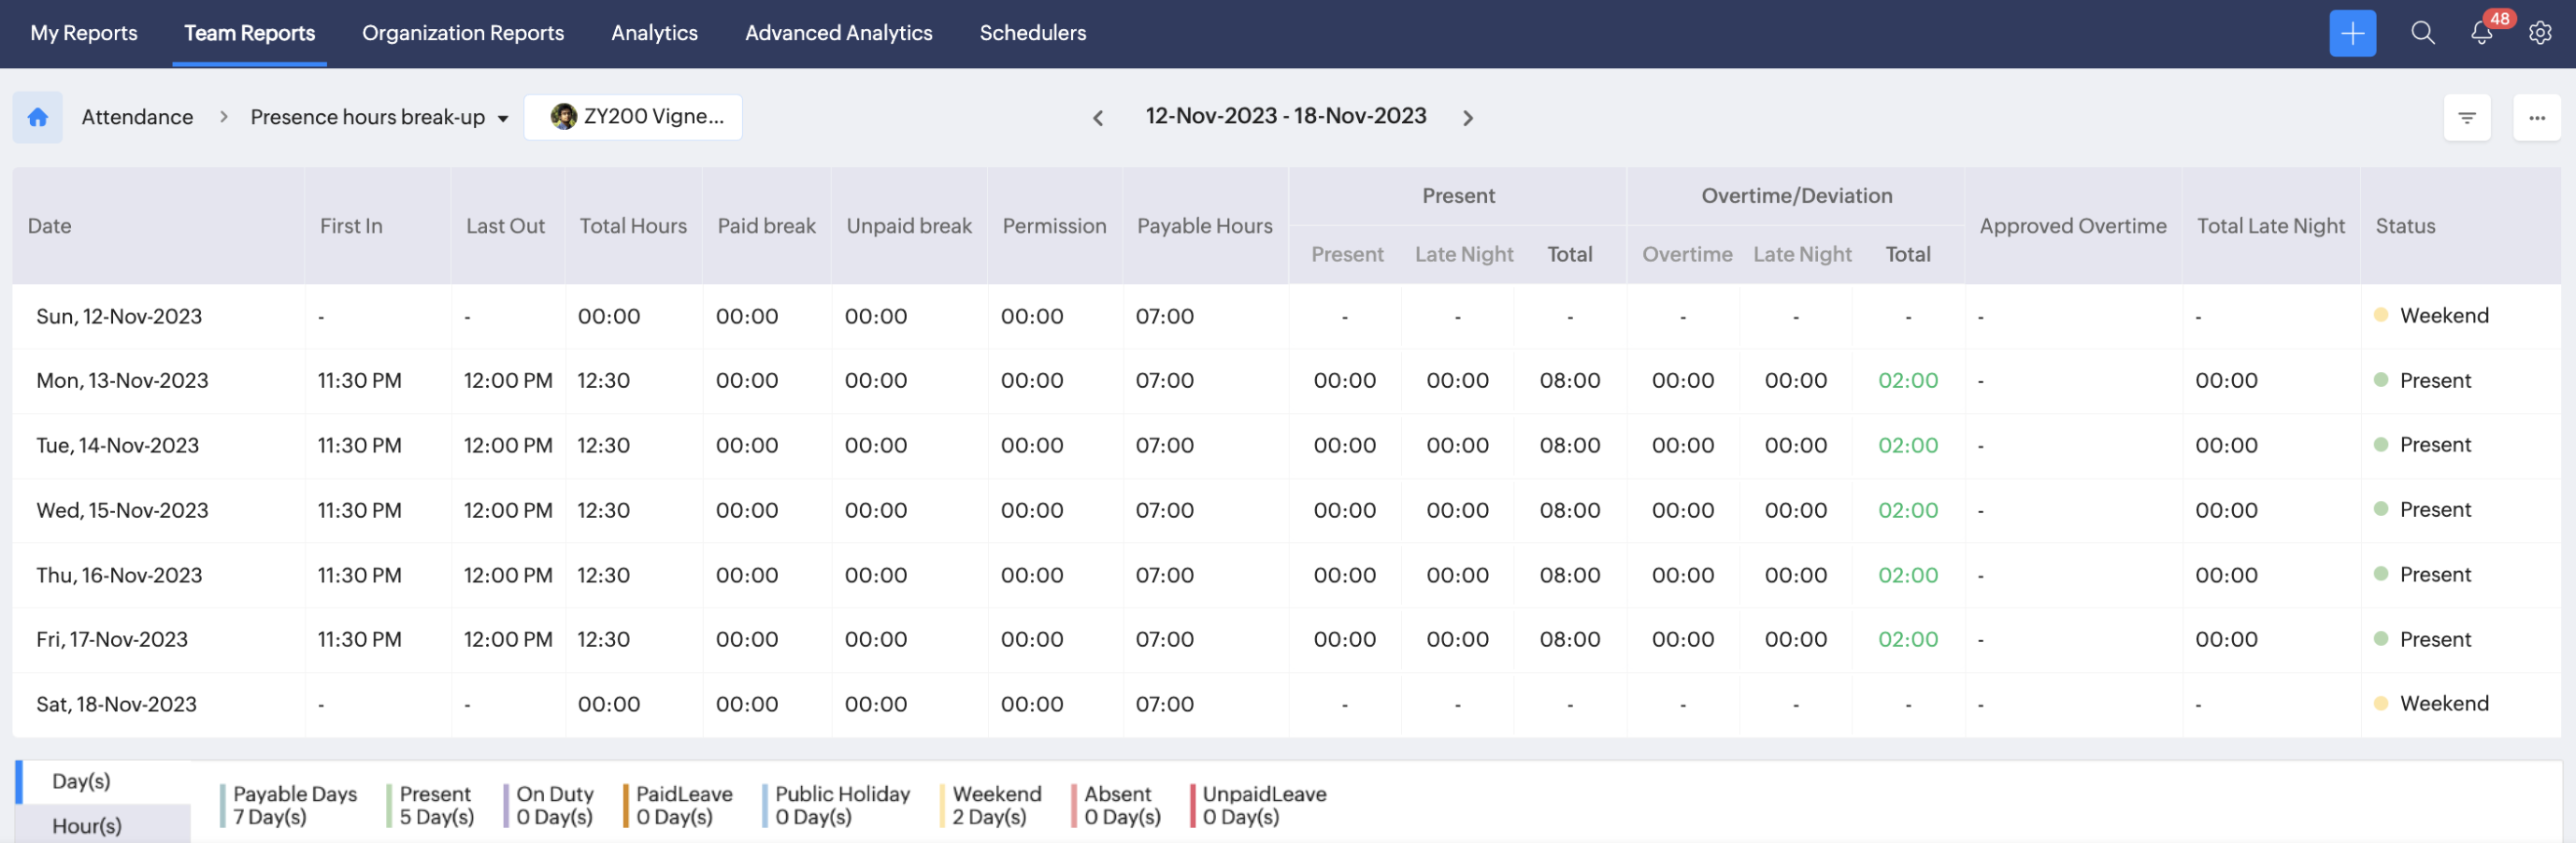This screenshot has width=2576, height=843.
Task: Click the blue plus add button
Action: 2351,33
